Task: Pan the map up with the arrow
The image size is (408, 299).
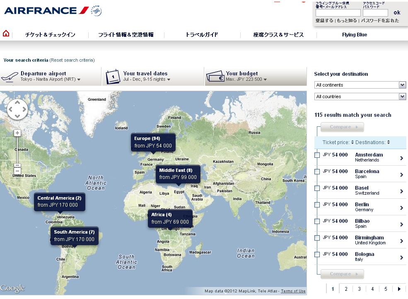Action: [17, 103]
